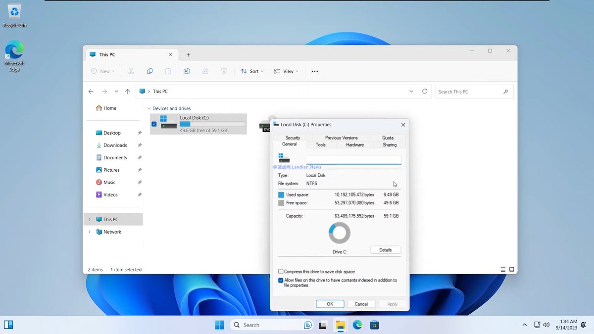The width and height of the screenshot is (594, 334).
Task: Click the Share icon in the toolbar
Action: pos(205,71)
